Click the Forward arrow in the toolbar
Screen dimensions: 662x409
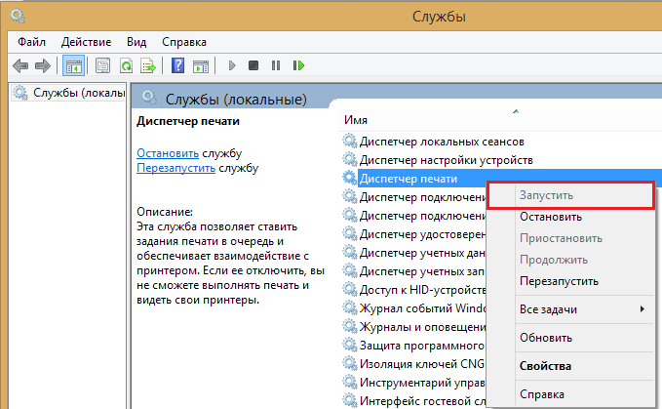(42, 66)
